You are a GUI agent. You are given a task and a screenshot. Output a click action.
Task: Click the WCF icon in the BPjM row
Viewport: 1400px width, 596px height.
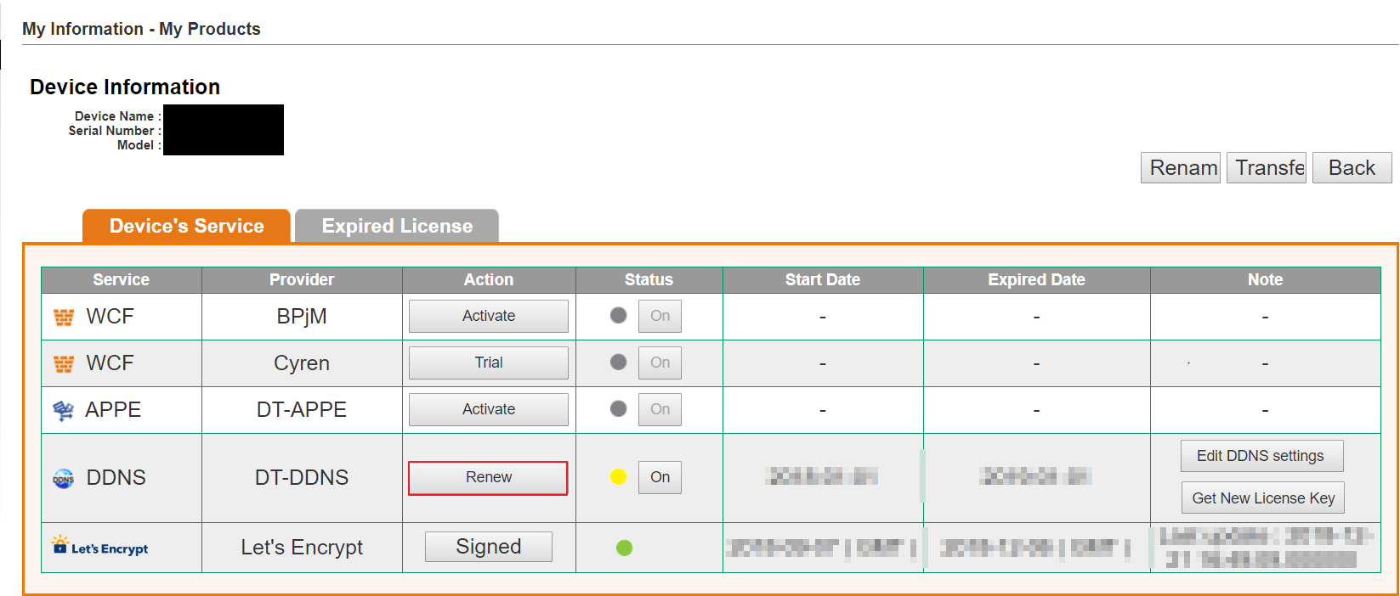coord(64,318)
